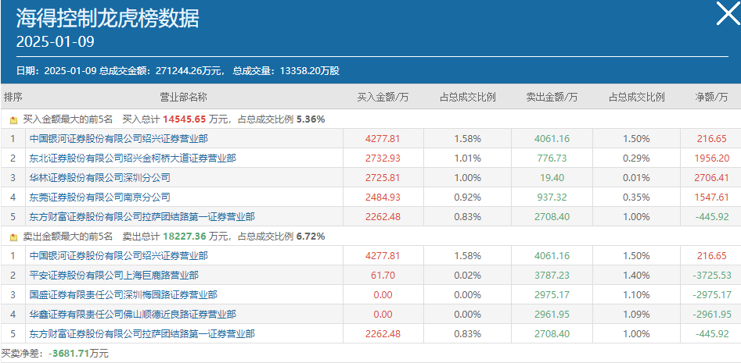Select the percentage cell 0.02%

coord(467,276)
